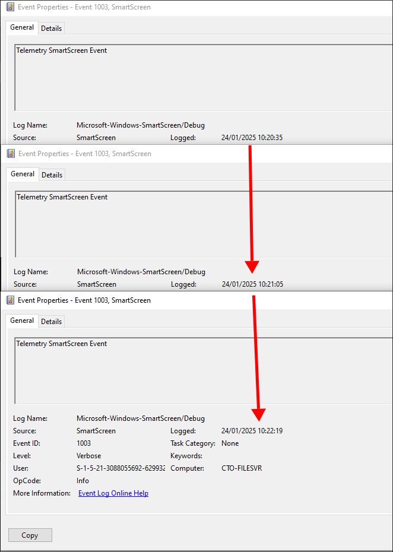Select the General tab in the middle window
The image size is (393, 552).
click(23, 174)
